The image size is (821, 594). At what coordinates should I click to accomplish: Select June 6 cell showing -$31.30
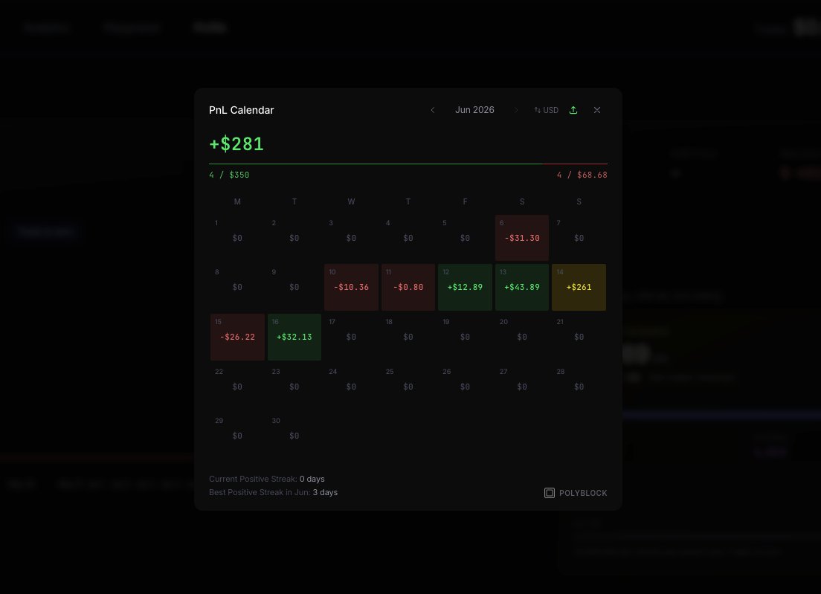[522, 238]
